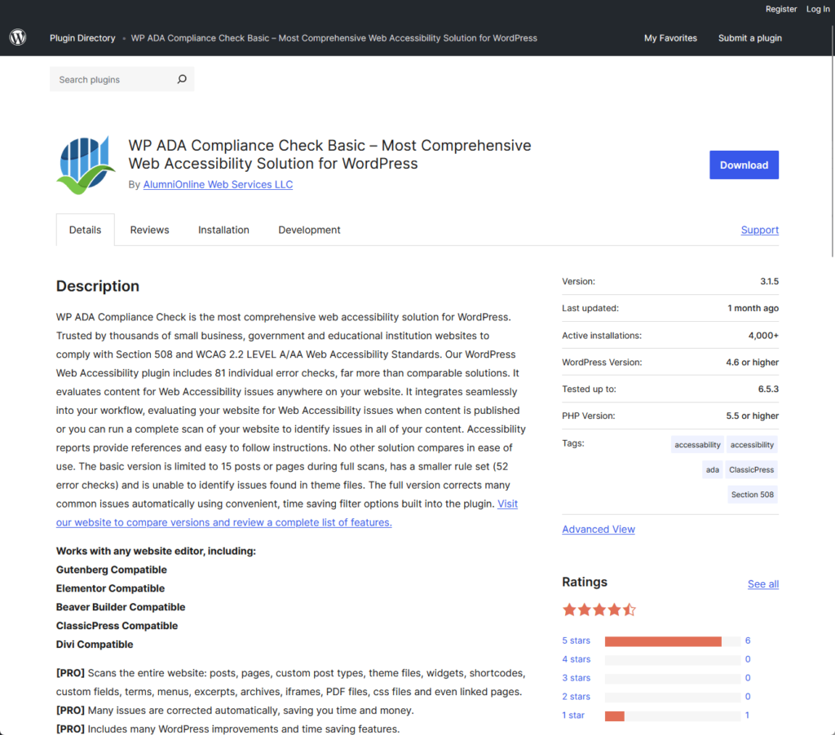This screenshot has width=835, height=735.
Task: Select the Details tab
Action: pos(85,230)
